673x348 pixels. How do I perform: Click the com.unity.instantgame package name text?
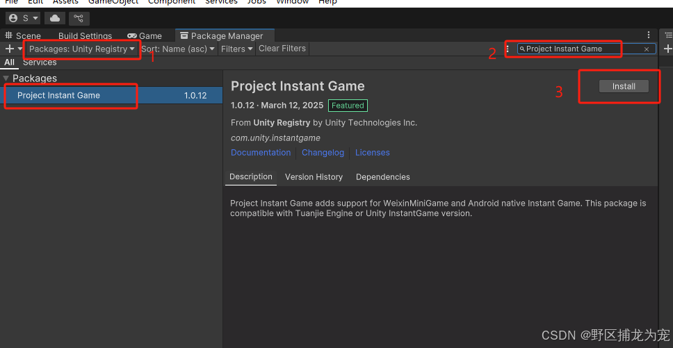coord(275,138)
